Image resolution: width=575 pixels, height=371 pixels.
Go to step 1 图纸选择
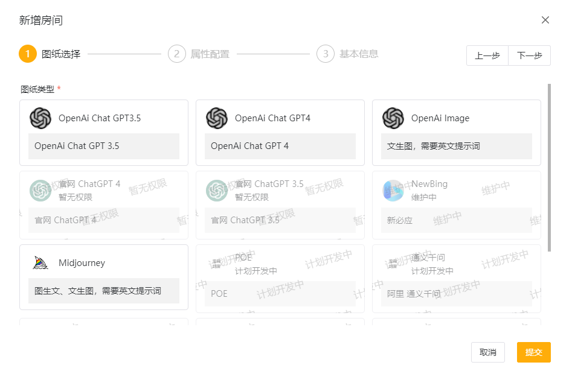tap(50, 54)
